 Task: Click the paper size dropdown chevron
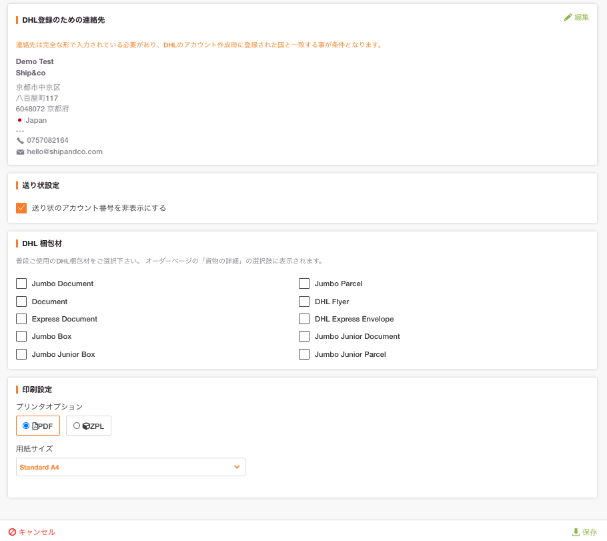pyautogui.click(x=237, y=467)
